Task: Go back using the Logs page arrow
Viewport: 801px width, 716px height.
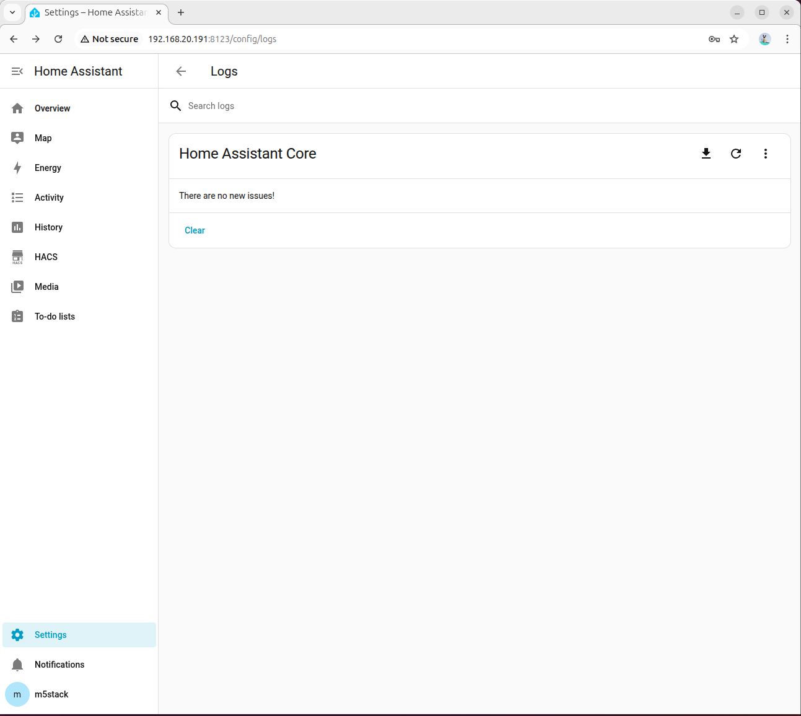Action: click(x=181, y=71)
